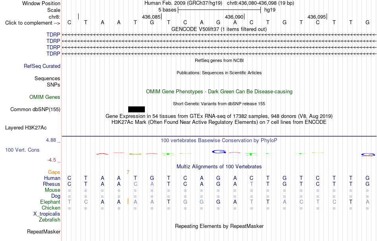Click the hg19 label beside the scale bar
The width and height of the screenshot is (377, 241).
click(x=270, y=10)
